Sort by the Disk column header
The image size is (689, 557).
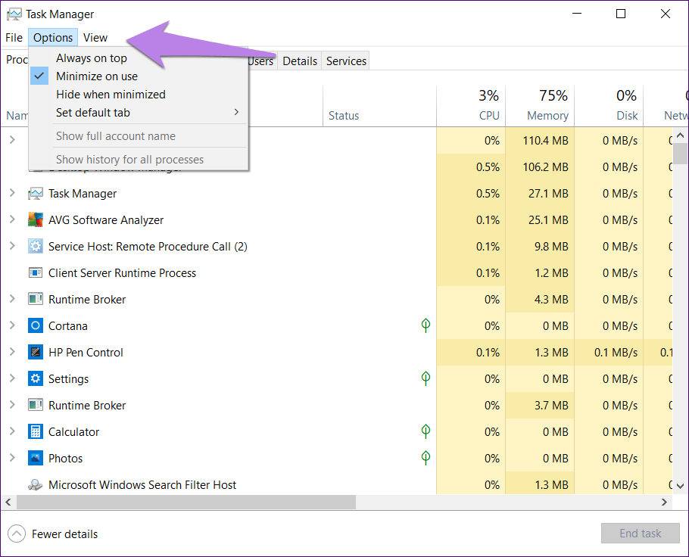point(609,106)
